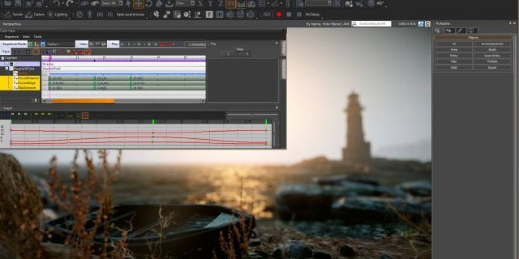The image size is (519, 259).
Task: Click the Lighting toolbar button
Action: (58, 15)
